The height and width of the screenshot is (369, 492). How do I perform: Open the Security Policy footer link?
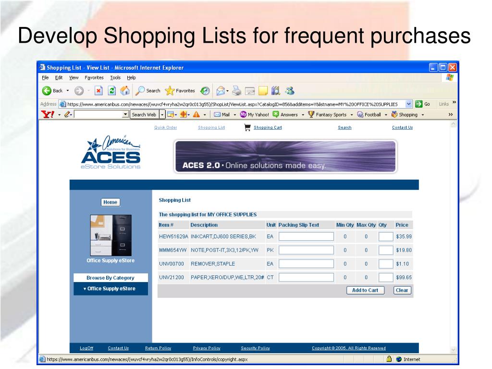tap(255, 348)
